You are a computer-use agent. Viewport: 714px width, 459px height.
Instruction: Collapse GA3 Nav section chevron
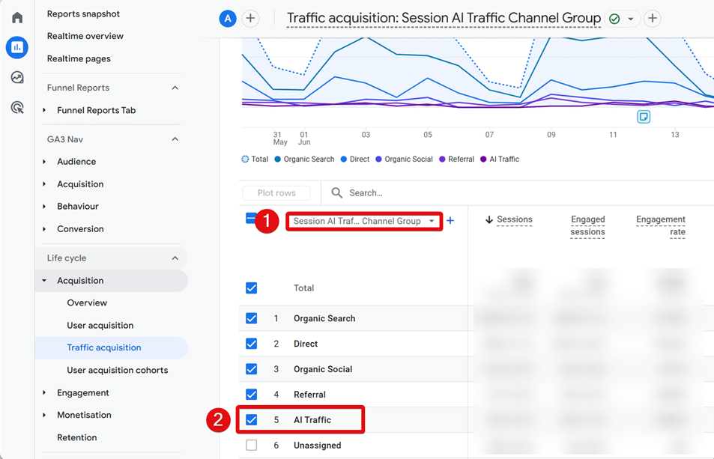175,139
